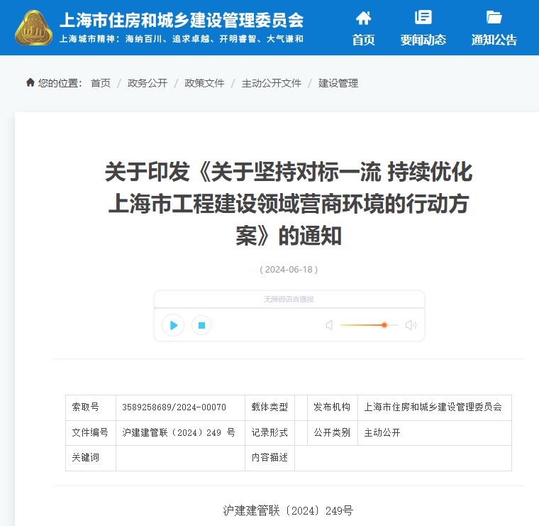Screen dimensions: 539x526
Task: Open 通知公告 navigation menu
Action: tap(494, 40)
